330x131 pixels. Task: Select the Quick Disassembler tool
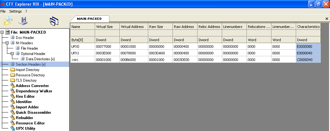(x=33, y=112)
